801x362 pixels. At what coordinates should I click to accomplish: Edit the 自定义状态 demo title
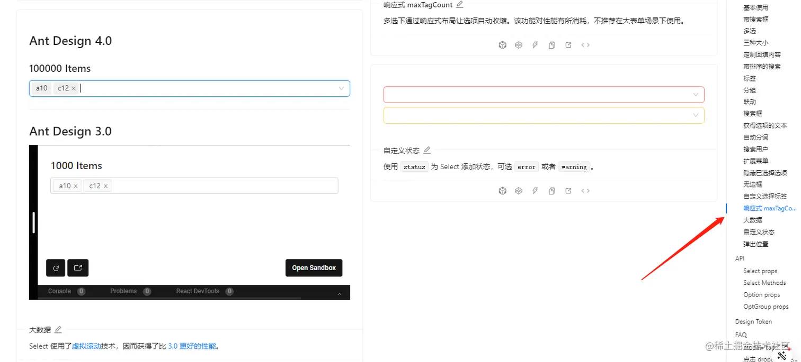[427, 150]
